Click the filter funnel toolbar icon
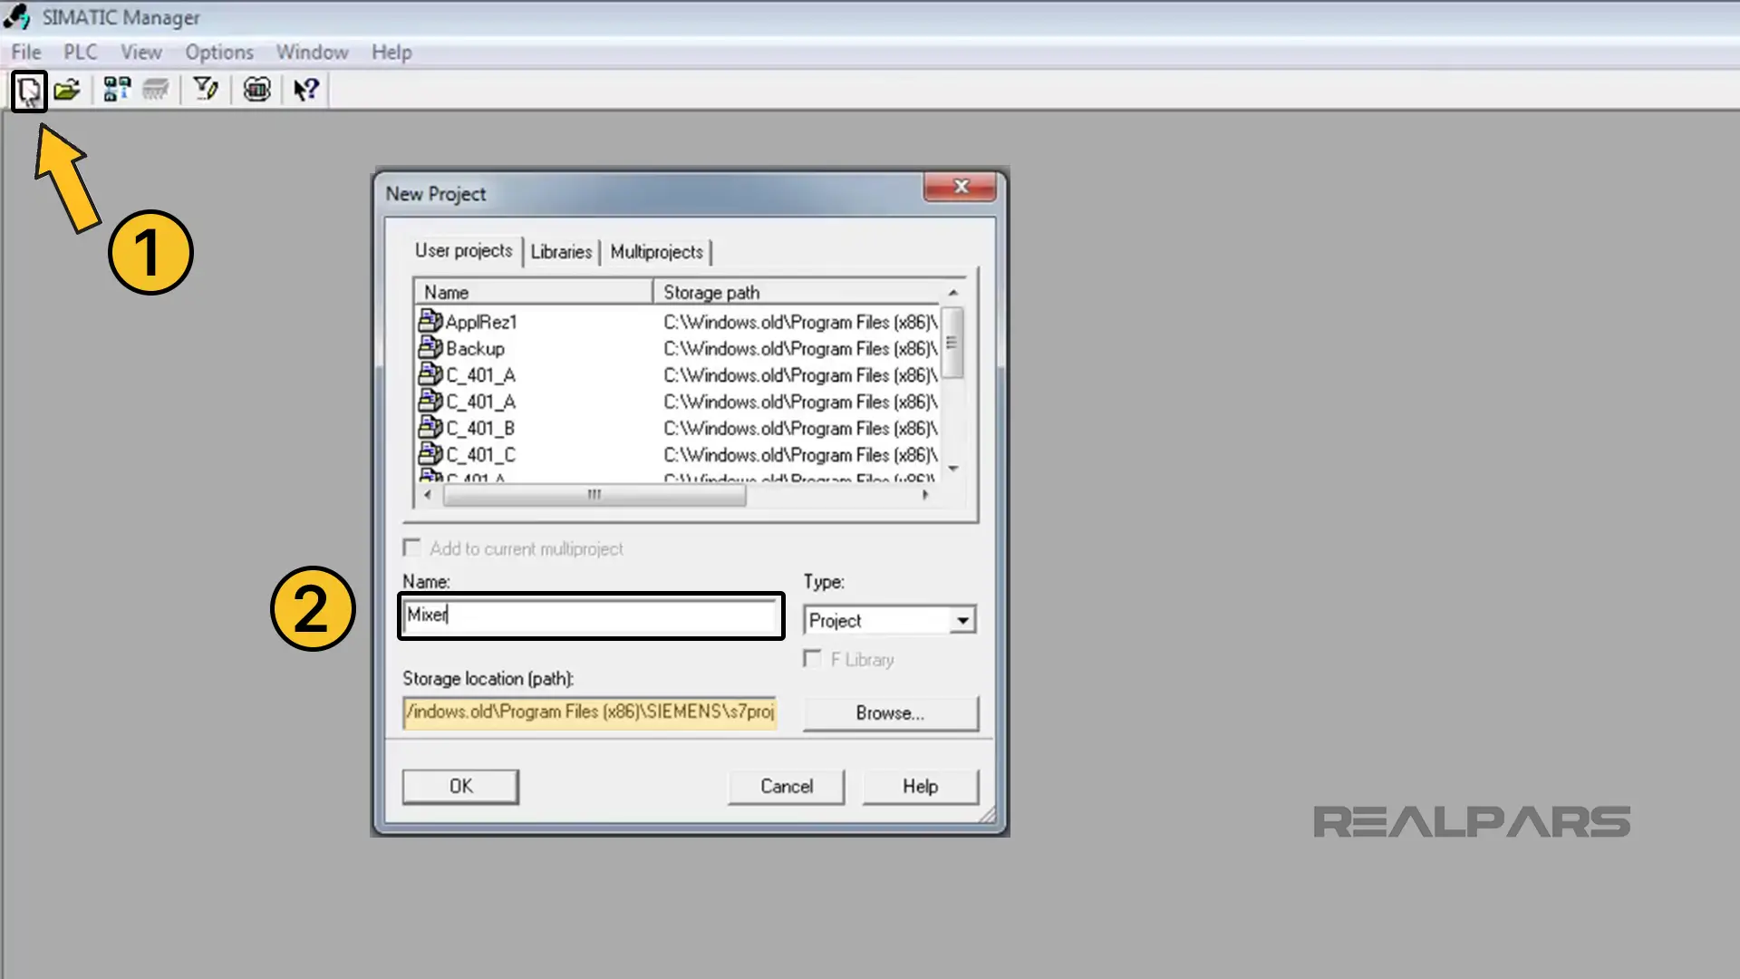Screen dimensions: 1740x979 click(x=206, y=89)
